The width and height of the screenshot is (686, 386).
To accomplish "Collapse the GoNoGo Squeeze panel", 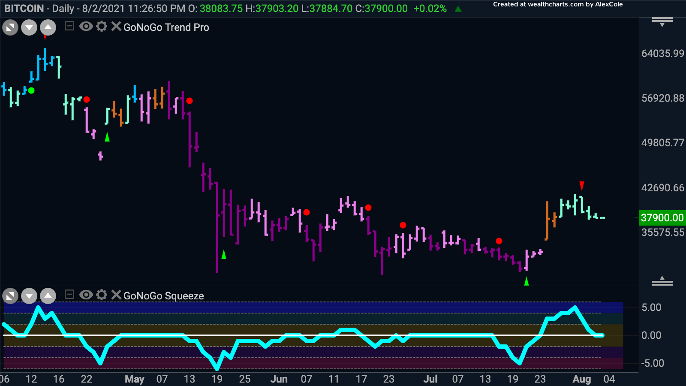I will tap(69, 295).
